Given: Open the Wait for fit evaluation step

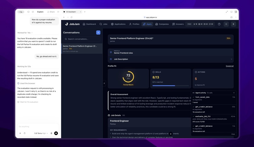Looking at the screenshot, I should click(x=28, y=102).
